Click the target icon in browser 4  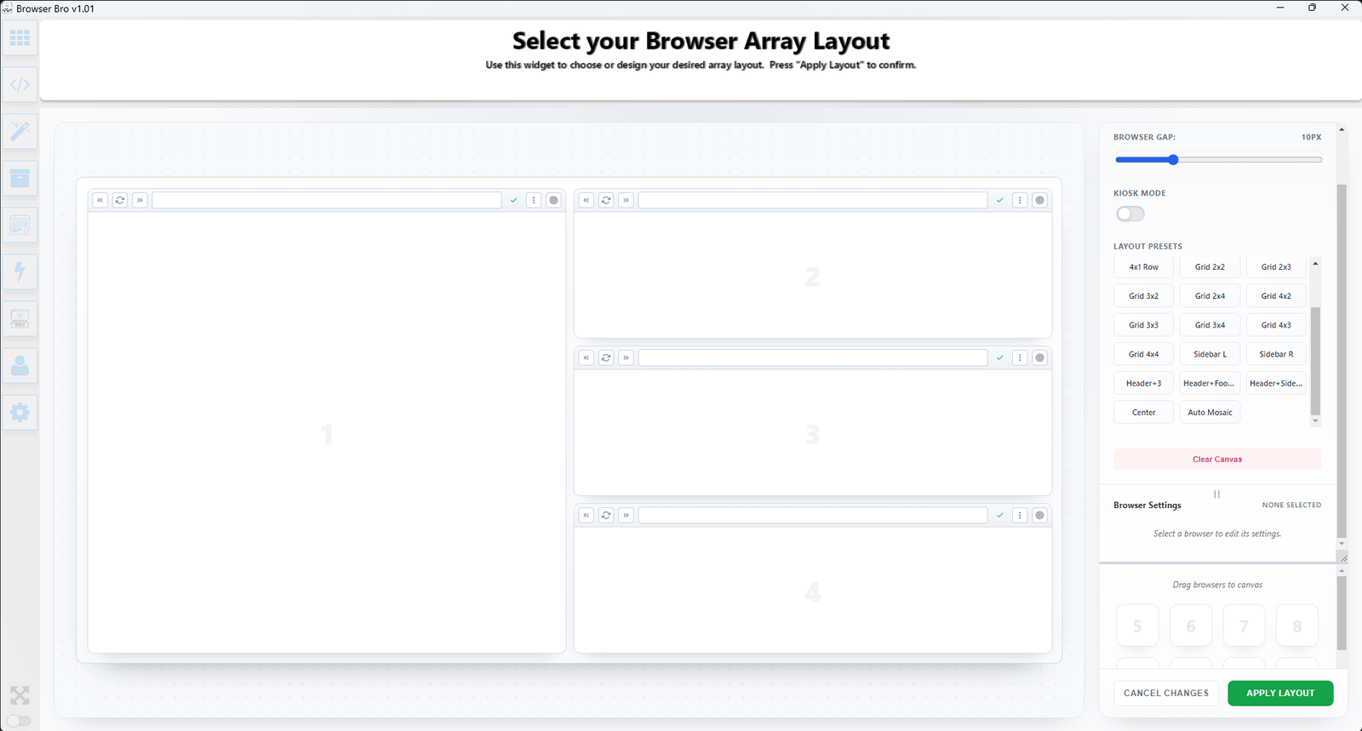pos(1039,515)
